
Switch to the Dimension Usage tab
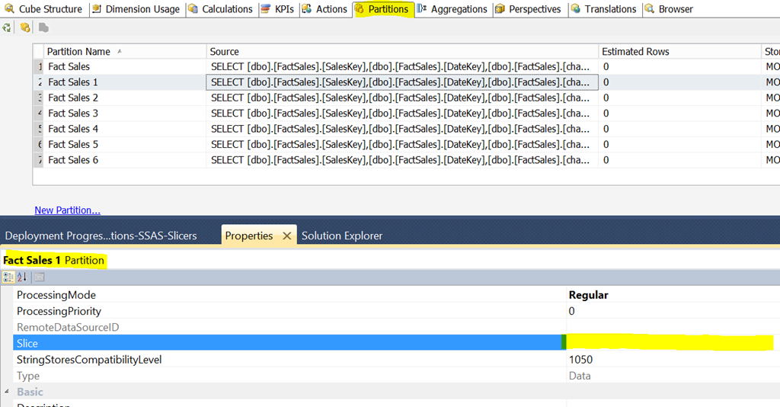(136, 9)
